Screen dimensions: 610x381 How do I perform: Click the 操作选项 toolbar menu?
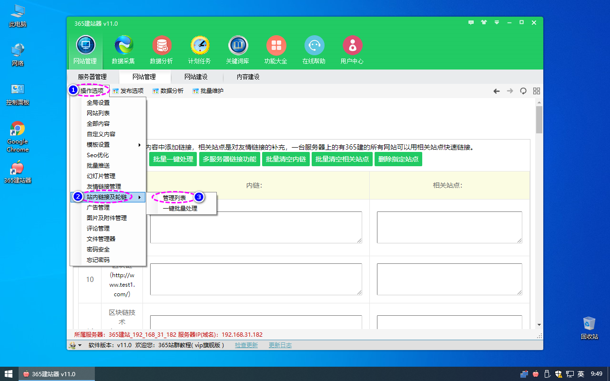pos(91,90)
